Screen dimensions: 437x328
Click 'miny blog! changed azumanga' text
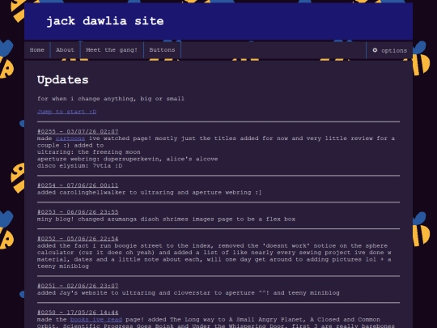(x=87, y=219)
